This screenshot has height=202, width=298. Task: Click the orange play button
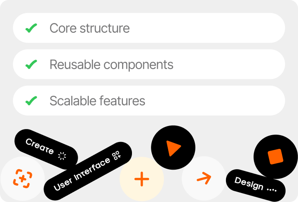173,148
